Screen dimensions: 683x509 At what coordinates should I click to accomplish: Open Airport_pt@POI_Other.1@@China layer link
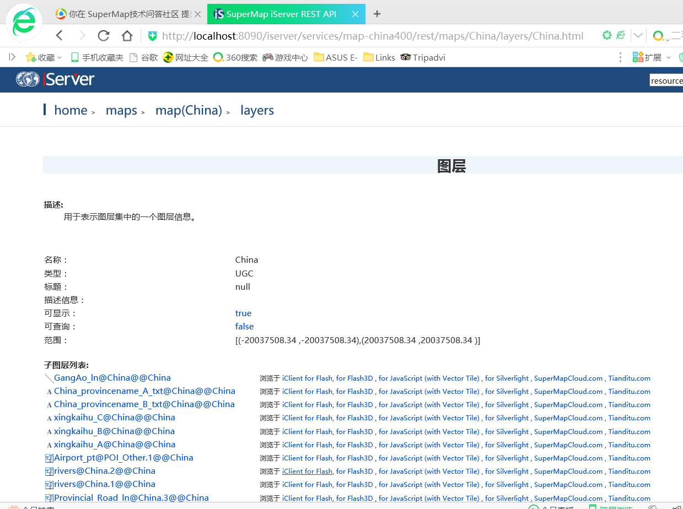(x=123, y=458)
